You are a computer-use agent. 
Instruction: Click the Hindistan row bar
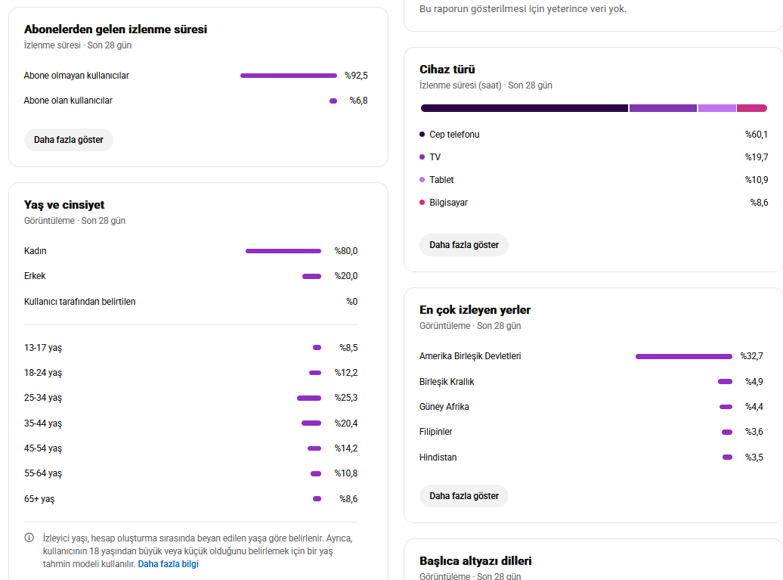(728, 457)
